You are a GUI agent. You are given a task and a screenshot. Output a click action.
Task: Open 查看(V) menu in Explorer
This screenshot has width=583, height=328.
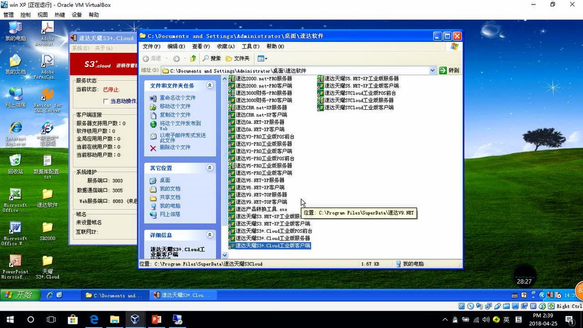coord(201,46)
